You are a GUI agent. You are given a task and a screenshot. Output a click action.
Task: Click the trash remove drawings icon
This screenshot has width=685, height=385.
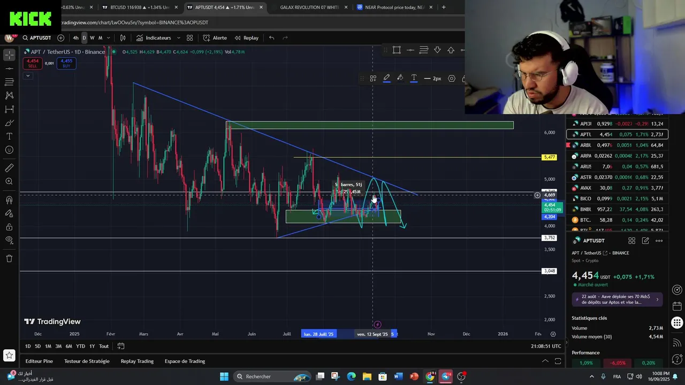pyautogui.click(x=9, y=259)
